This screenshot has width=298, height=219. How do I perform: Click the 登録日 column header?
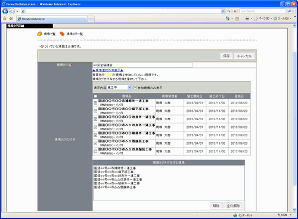coord(239,96)
